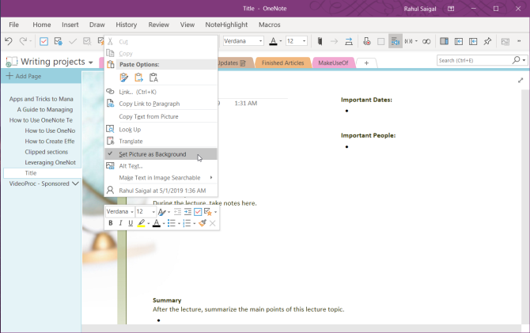Click the pin icon in toolbar
Image resolution: width=530 pixels, height=333 pixels.
click(x=487, y=41)
